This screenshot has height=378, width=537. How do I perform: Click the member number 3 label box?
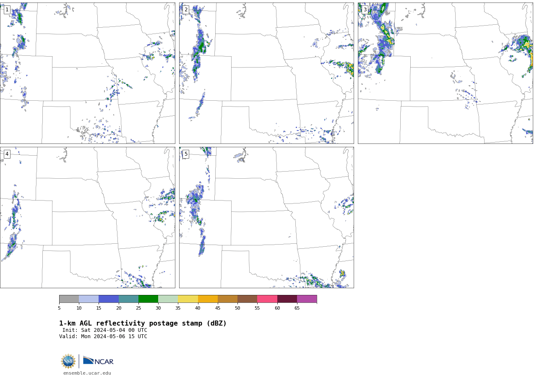(365, 10)
